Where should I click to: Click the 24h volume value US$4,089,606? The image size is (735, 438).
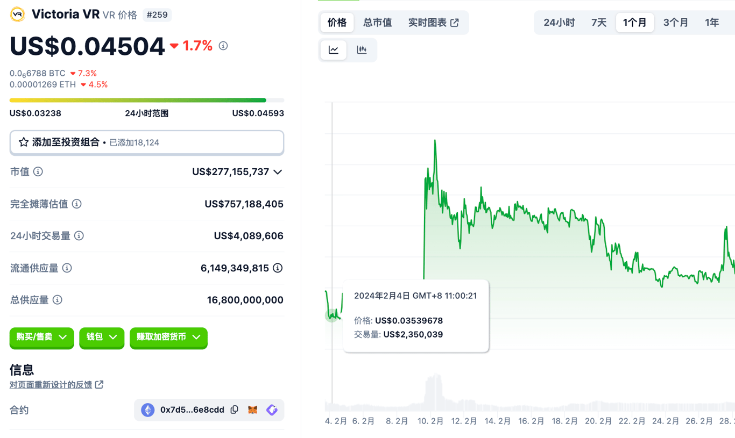coord(249,236)
